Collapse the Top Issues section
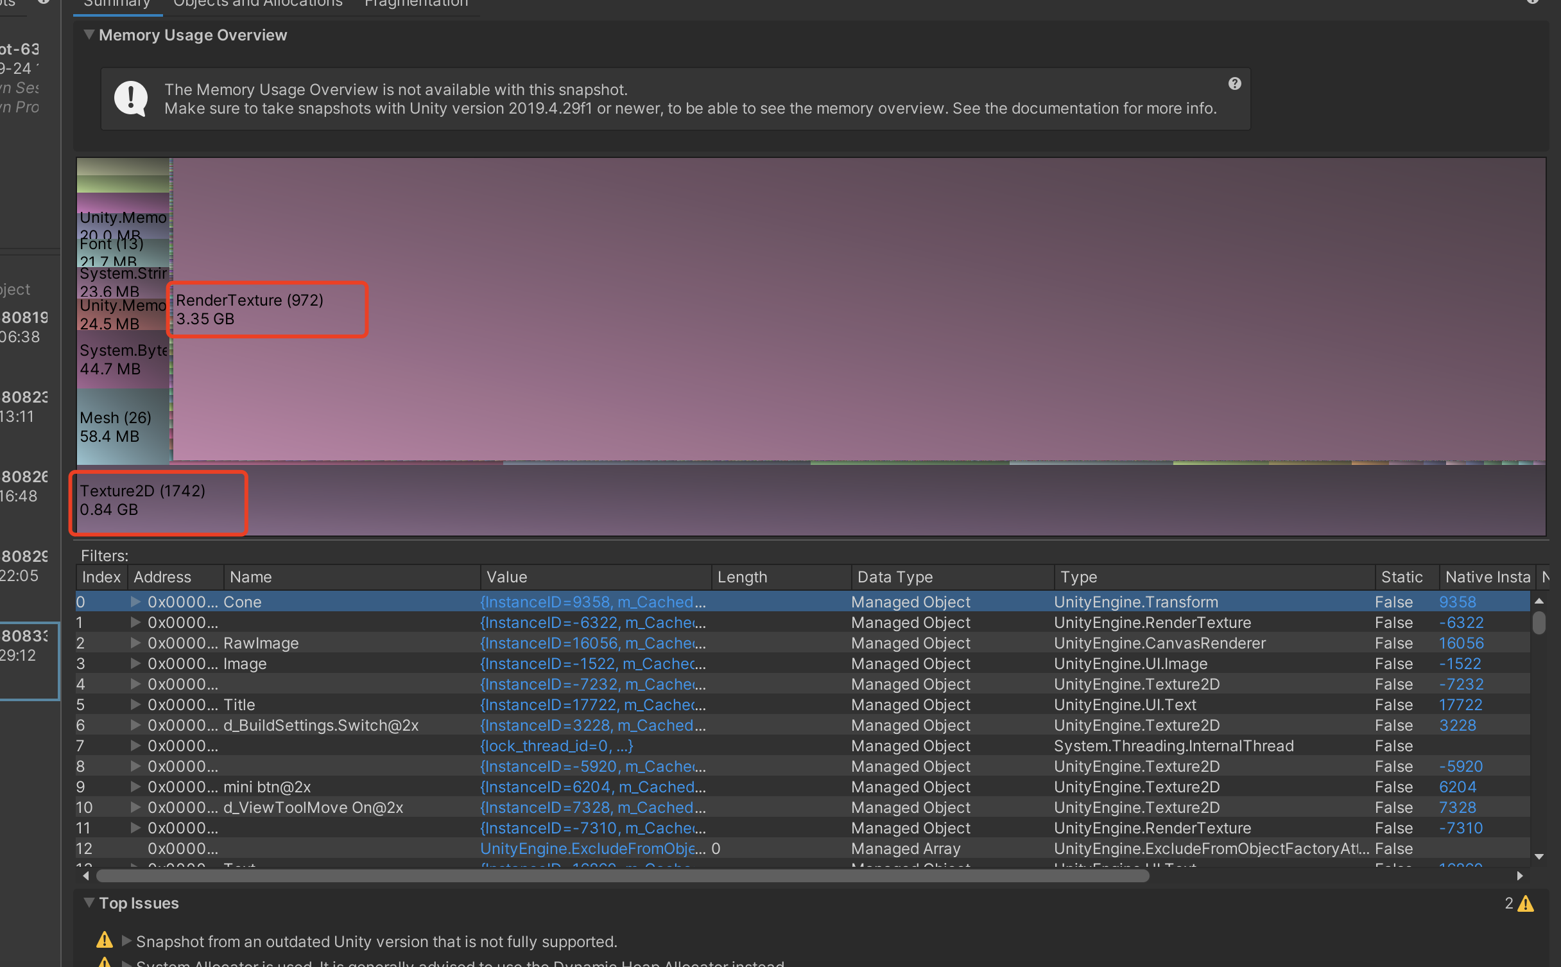 pos(89,903)
